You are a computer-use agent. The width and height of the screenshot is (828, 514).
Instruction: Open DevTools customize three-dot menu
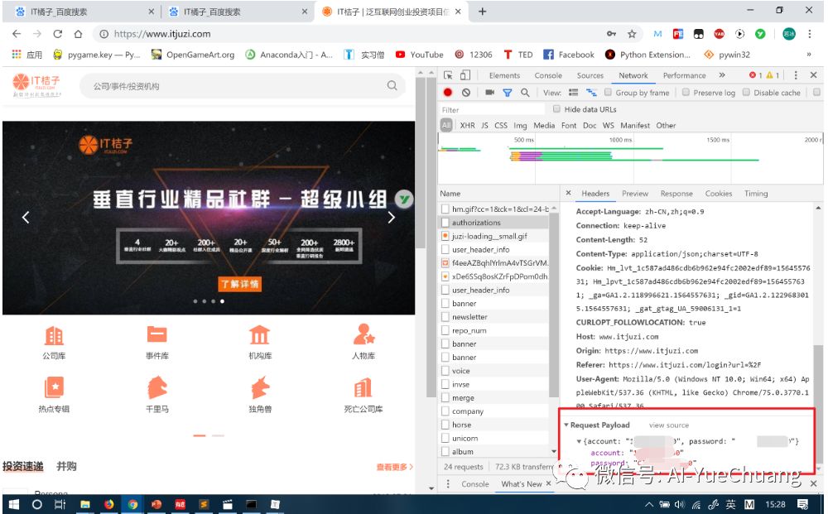coord(796,75)
